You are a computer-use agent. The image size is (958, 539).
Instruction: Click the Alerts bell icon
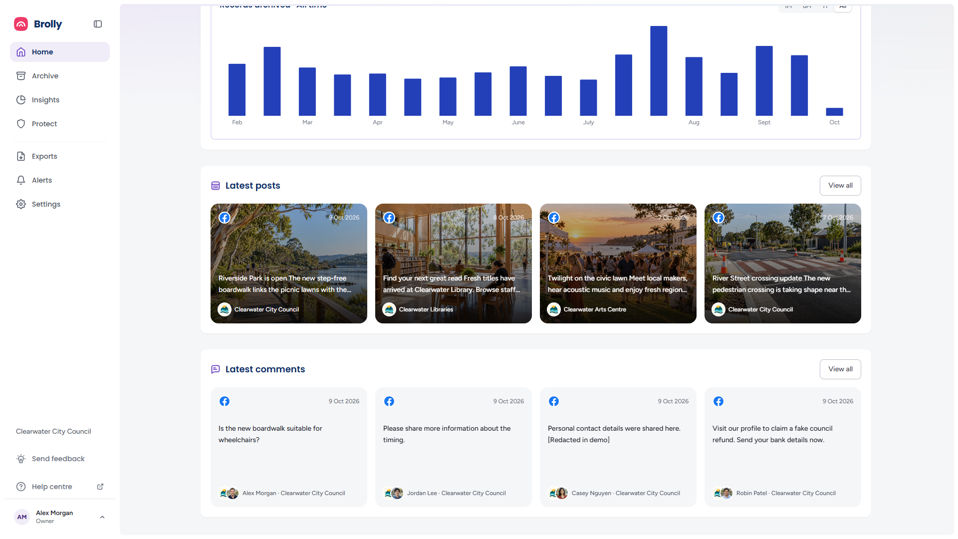click(x=21, y=180)
